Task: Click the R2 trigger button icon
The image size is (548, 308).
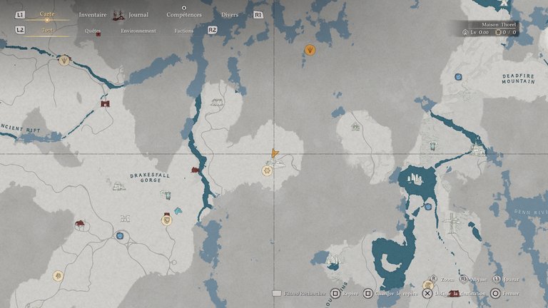Action: click(212, 30)
